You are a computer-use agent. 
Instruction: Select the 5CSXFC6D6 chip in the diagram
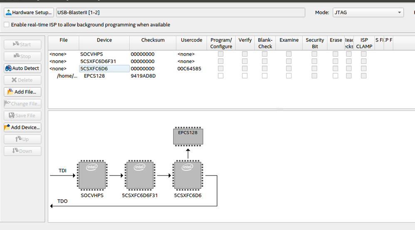188,176
